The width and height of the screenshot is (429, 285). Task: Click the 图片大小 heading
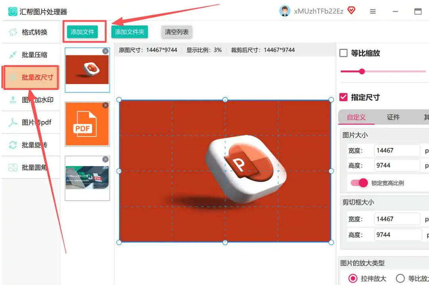(355, 135)
